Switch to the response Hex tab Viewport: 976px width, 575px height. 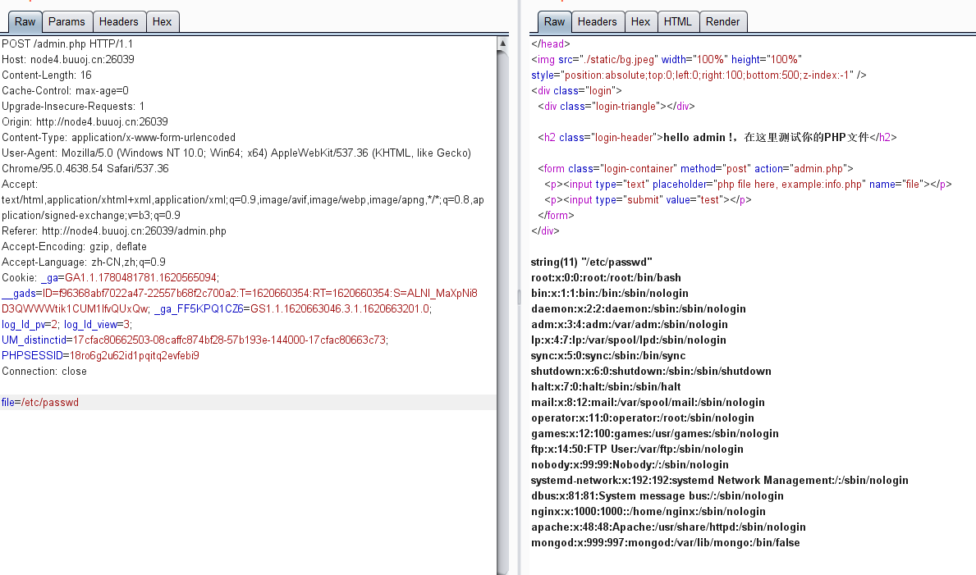(640, 22)
